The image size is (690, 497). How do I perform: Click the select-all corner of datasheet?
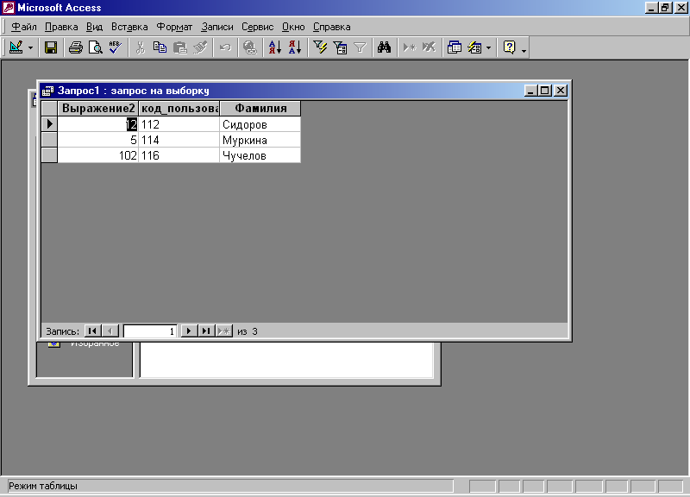49,109
